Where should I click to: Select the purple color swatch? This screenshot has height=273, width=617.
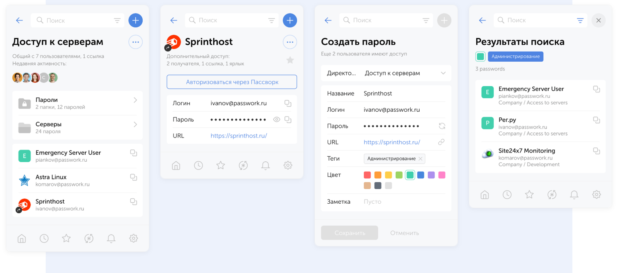click(431, 175)
